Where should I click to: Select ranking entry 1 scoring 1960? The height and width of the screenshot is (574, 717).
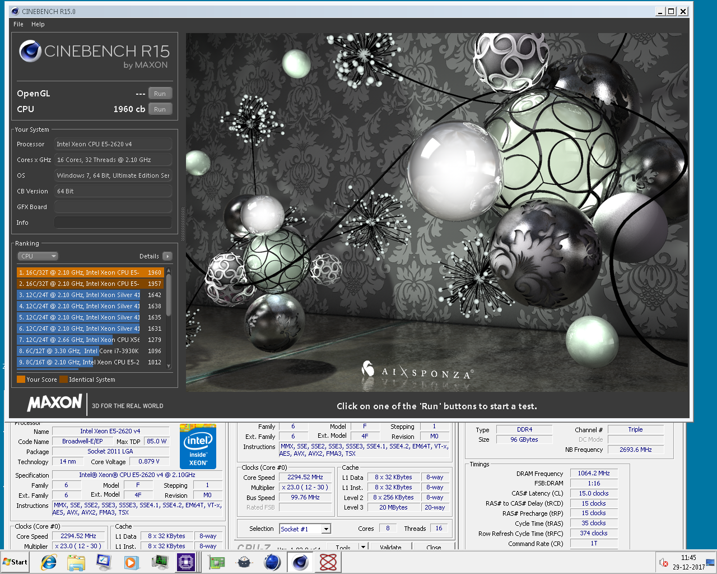pyautogui.click(x=90, y=272)
